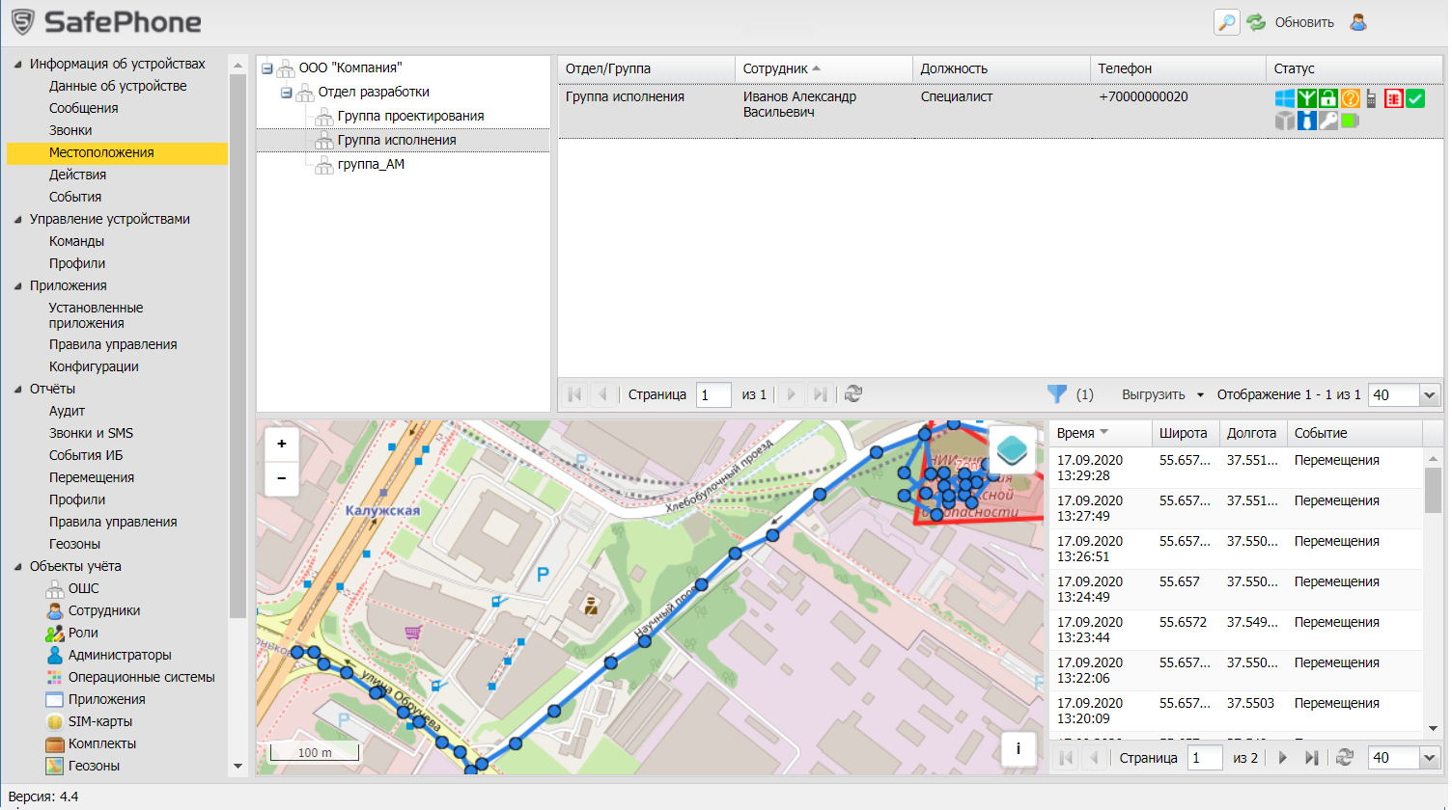1452x810 pixels.
Task: Refresh the employee table using pager icon
Action: tap(853, 394)
